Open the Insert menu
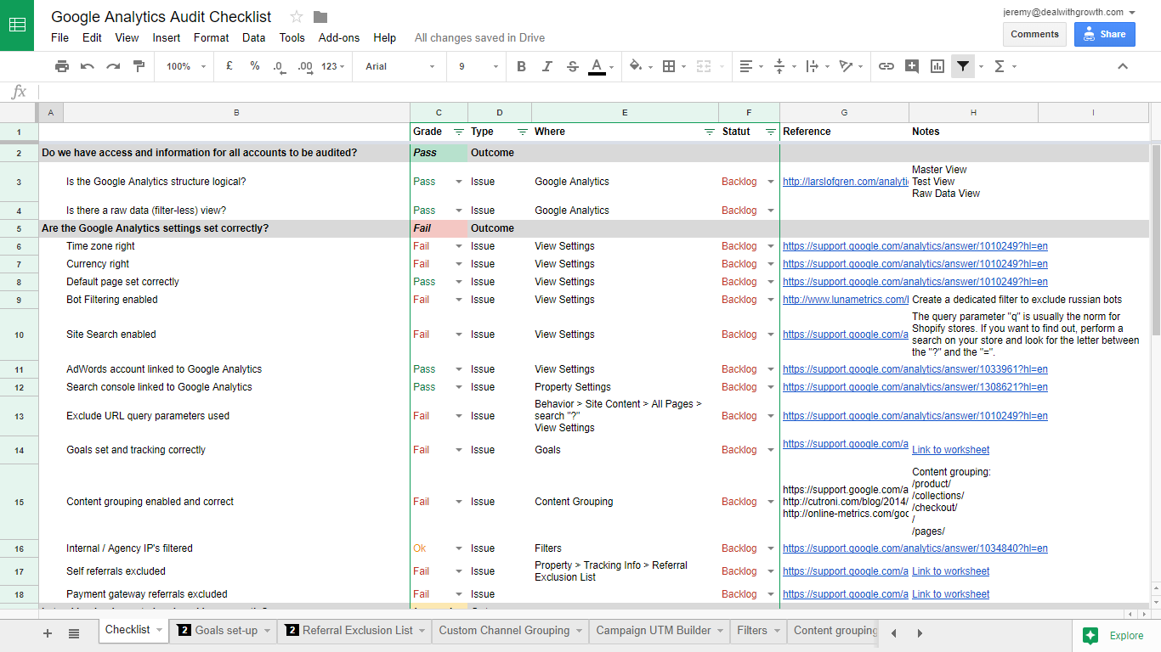 tap(167, 37)
